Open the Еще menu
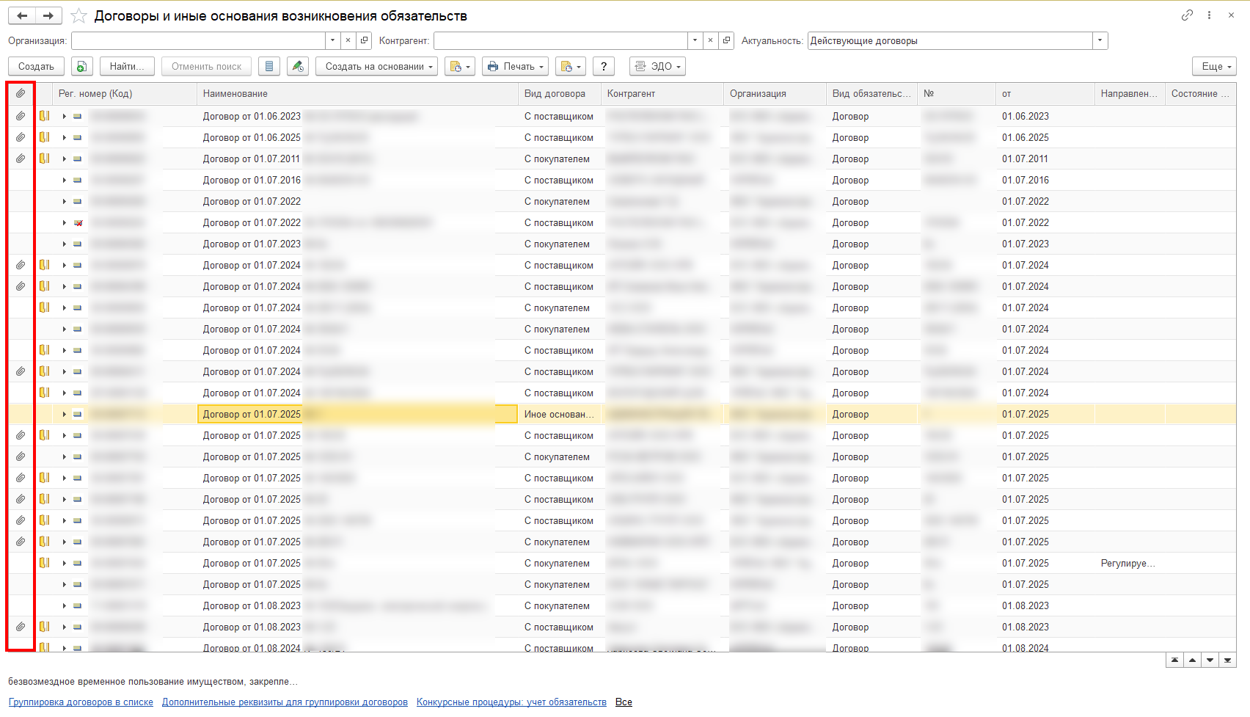 click(x=1214, y=67)
